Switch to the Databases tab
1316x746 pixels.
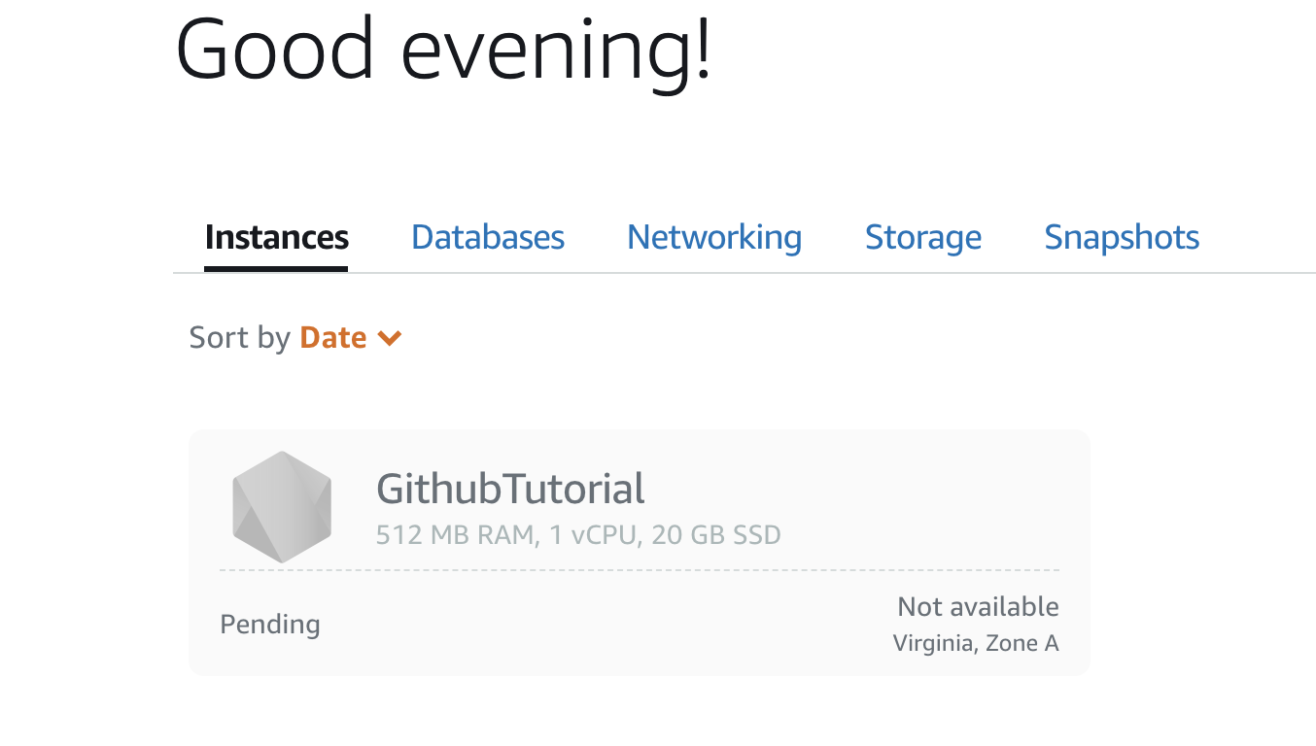(x=488, y=238)
